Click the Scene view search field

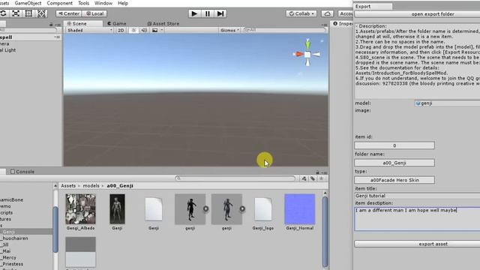285,30
